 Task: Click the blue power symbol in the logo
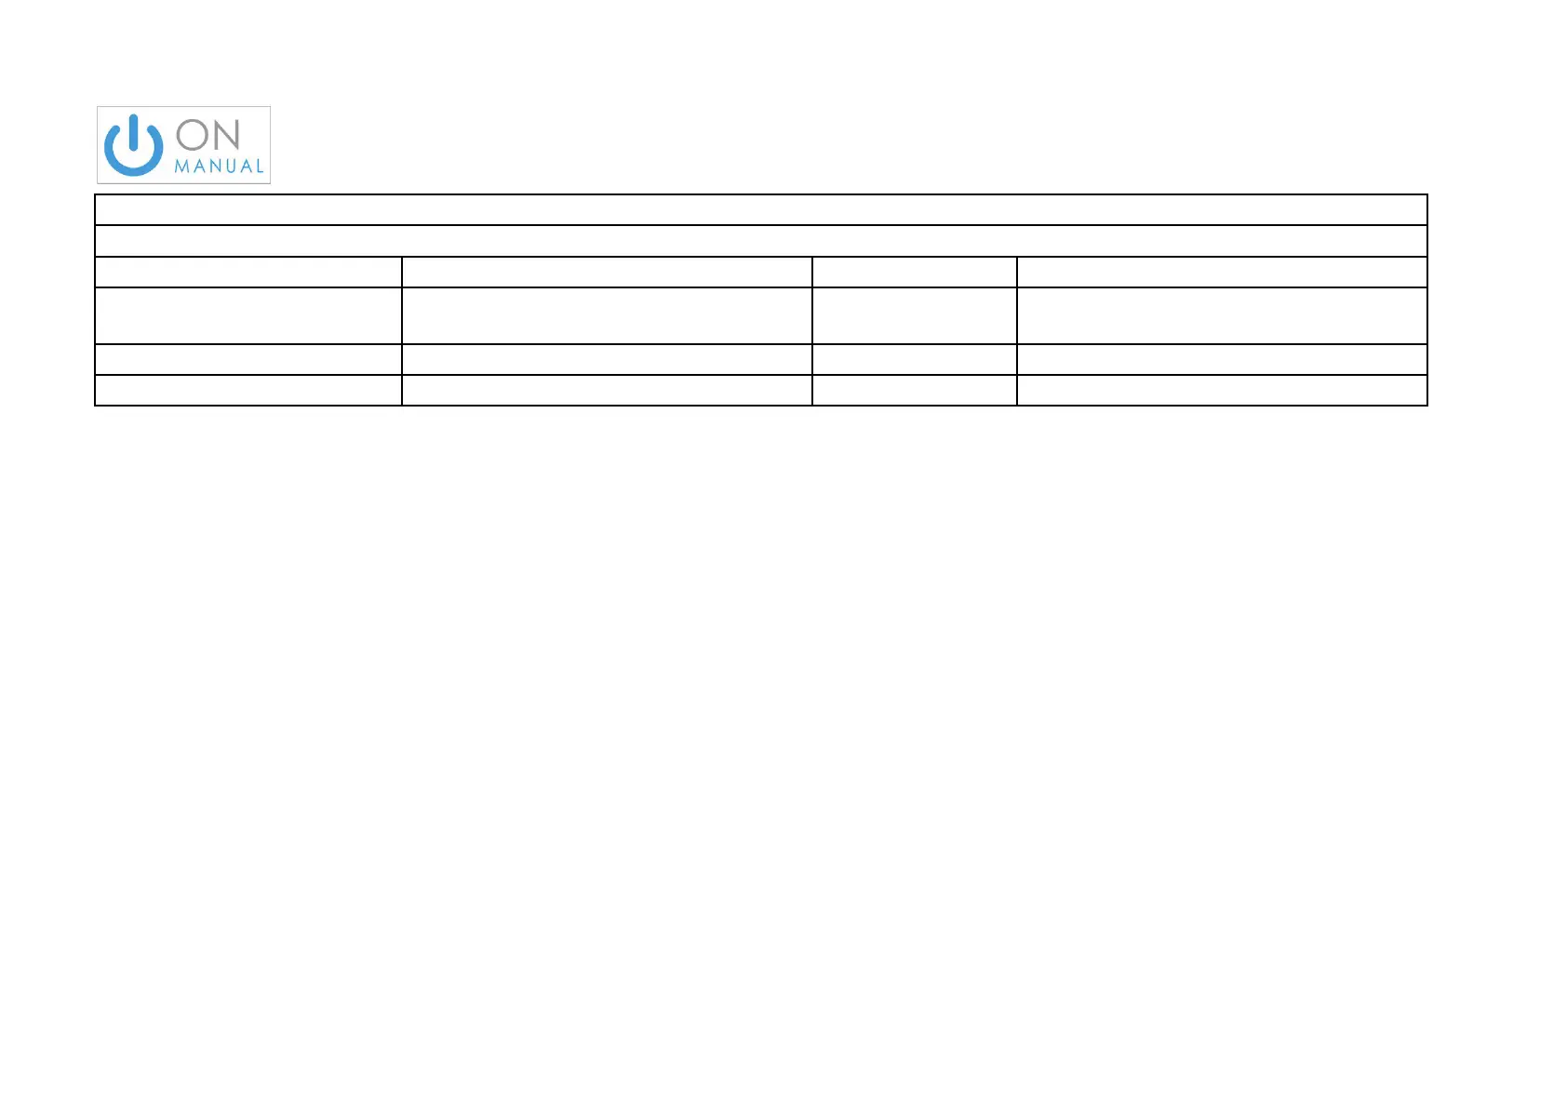click(x=134, y=145)
